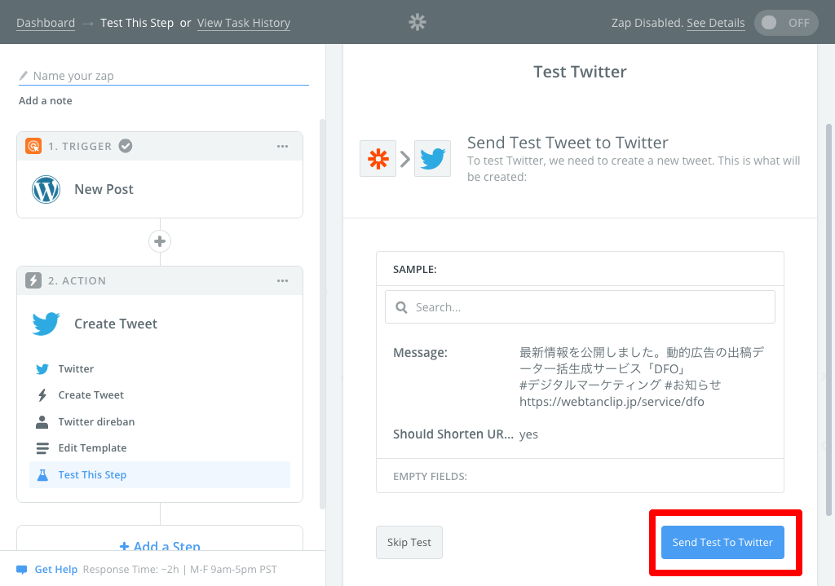
Task: Focus the sample Search field
Action: point(580,307)
